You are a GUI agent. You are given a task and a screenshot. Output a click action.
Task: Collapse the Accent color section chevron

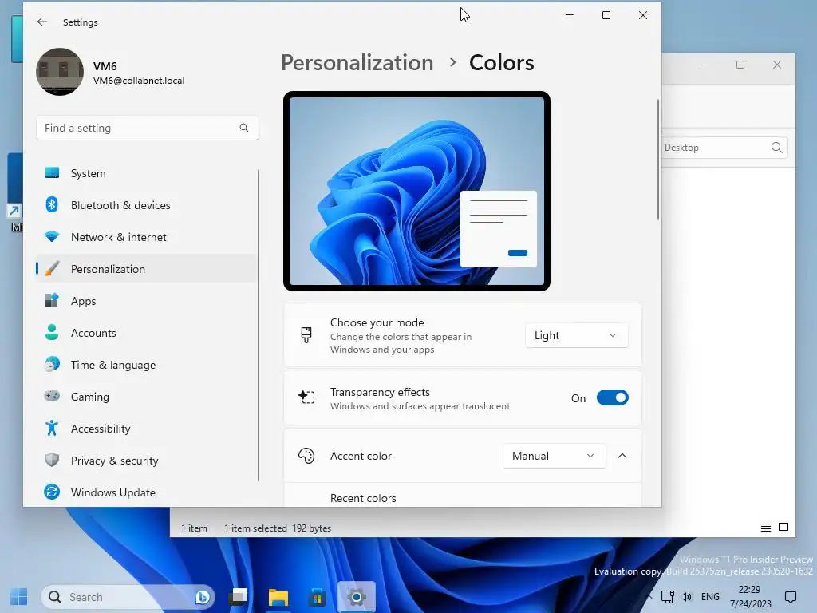coord(622,456)
